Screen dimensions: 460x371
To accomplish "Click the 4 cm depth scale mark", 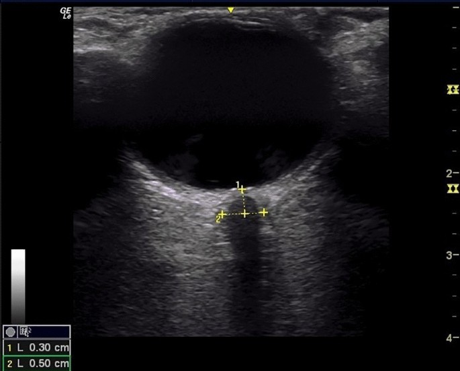I will coord(452,338).
